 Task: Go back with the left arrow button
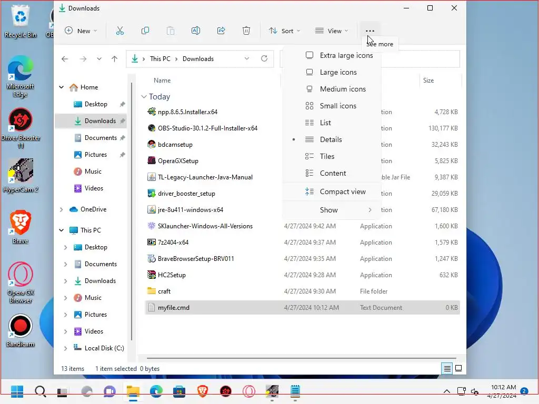[65, 59]
